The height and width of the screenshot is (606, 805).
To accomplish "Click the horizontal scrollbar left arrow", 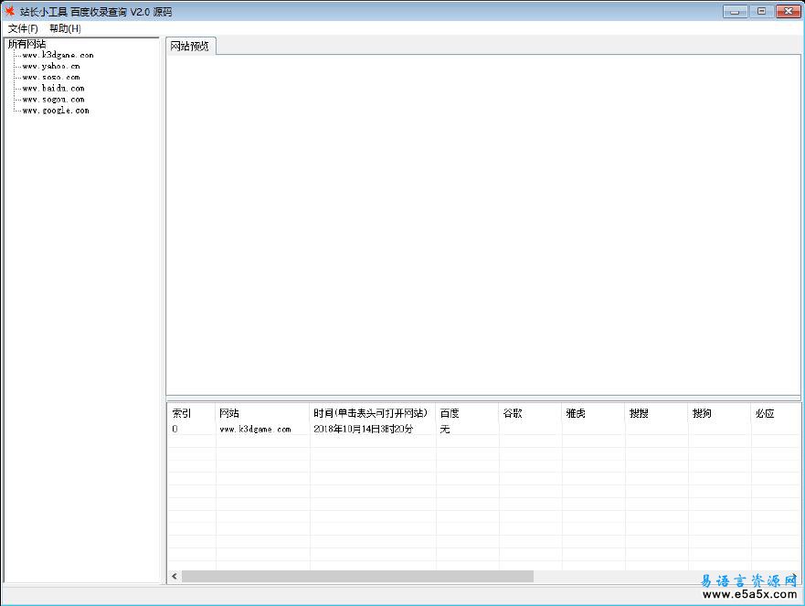I will (175, 576).
